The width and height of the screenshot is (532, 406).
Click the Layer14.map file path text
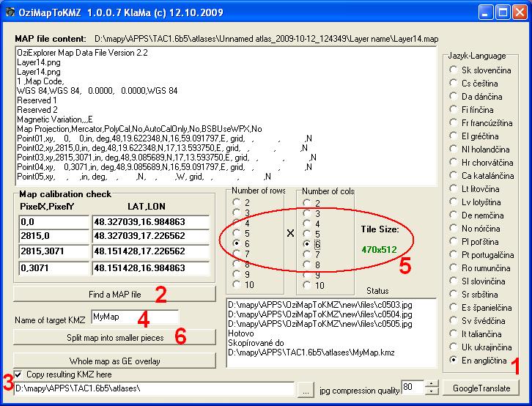click(266, 39)
